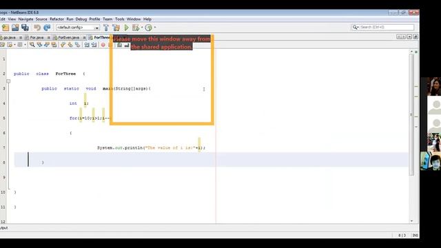Image resolution: width=441 pixels, height=248 pixels.
Task: Toggle Bookmark on the current line
Action: coord(77,45)
